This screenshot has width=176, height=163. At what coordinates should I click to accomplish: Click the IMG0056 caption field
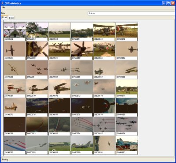point(127,39)
